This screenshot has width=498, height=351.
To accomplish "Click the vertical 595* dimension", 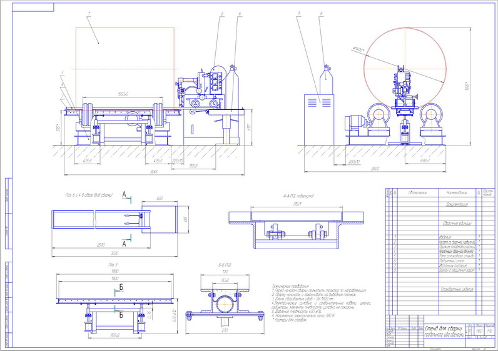I will (58, 129).
